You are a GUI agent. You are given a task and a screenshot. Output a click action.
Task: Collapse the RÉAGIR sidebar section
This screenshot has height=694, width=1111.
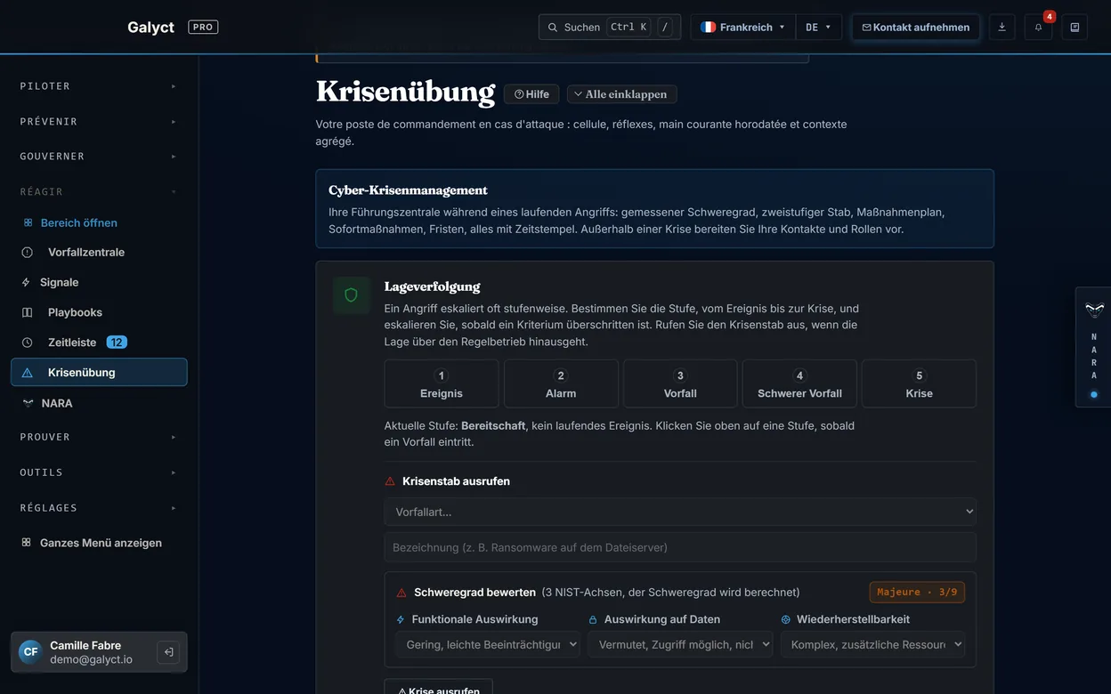(99, 191)
